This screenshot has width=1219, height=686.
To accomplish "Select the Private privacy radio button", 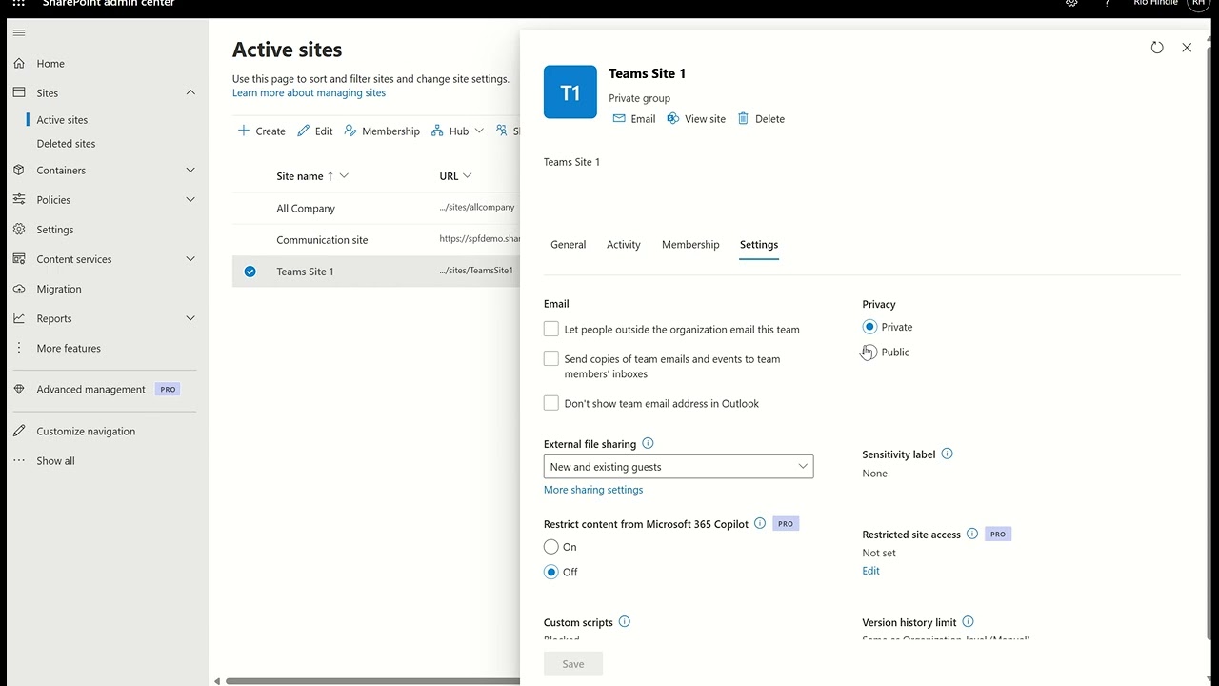I will pos(869,327).
